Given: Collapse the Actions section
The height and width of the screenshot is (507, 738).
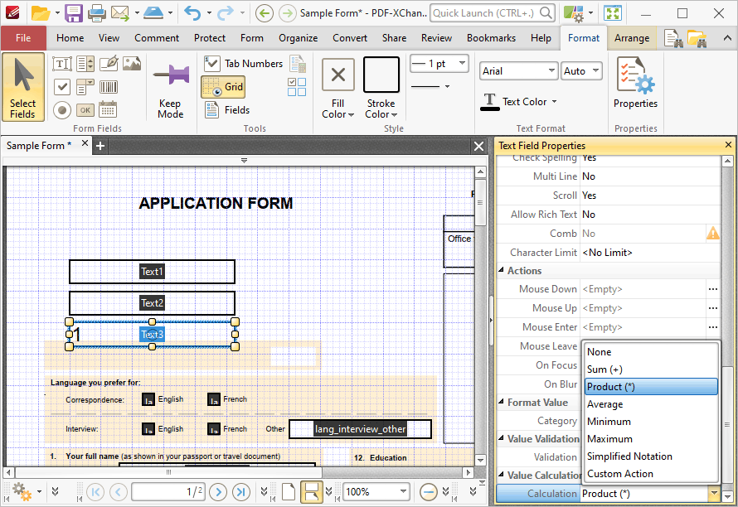Looking at the screenshot, I should pyautogui.click(x=501, y=270).
